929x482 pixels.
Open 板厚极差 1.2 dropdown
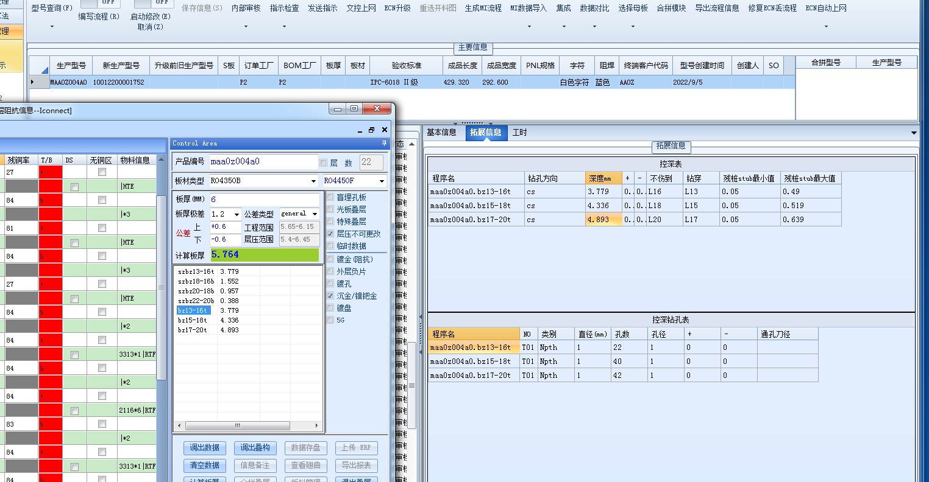[x=237, y=214]
